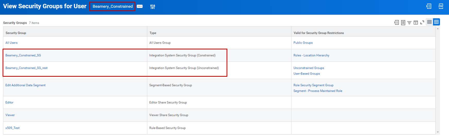This screenshot has width=449, height=138.
Task: Open the report filter settings sliders icon
Action: [x=153, y=7]
